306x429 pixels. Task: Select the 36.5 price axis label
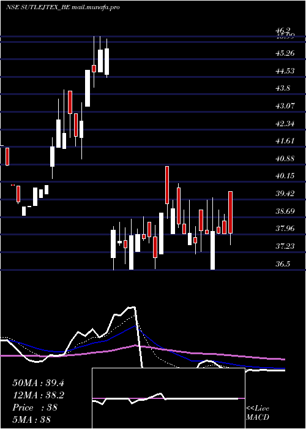(283, 264)
